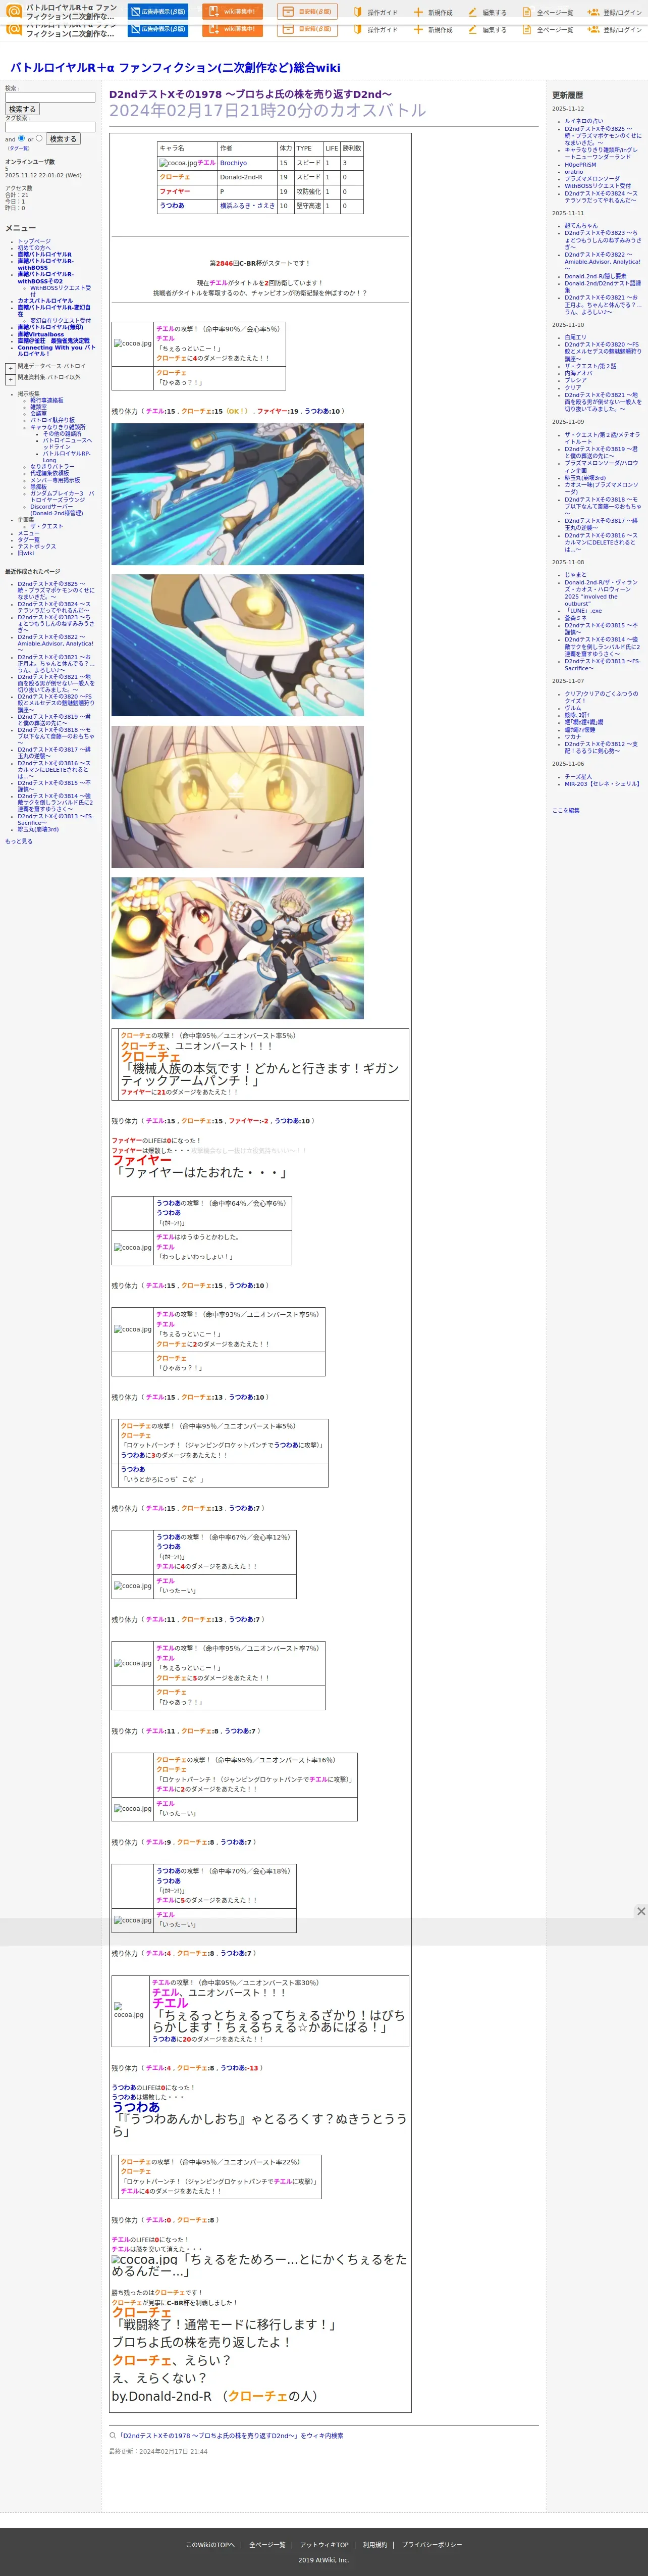The image size is (648, 2576).
Task: Click the page title D2ndテストXその1978 heading
Action: tap(250, 94)
